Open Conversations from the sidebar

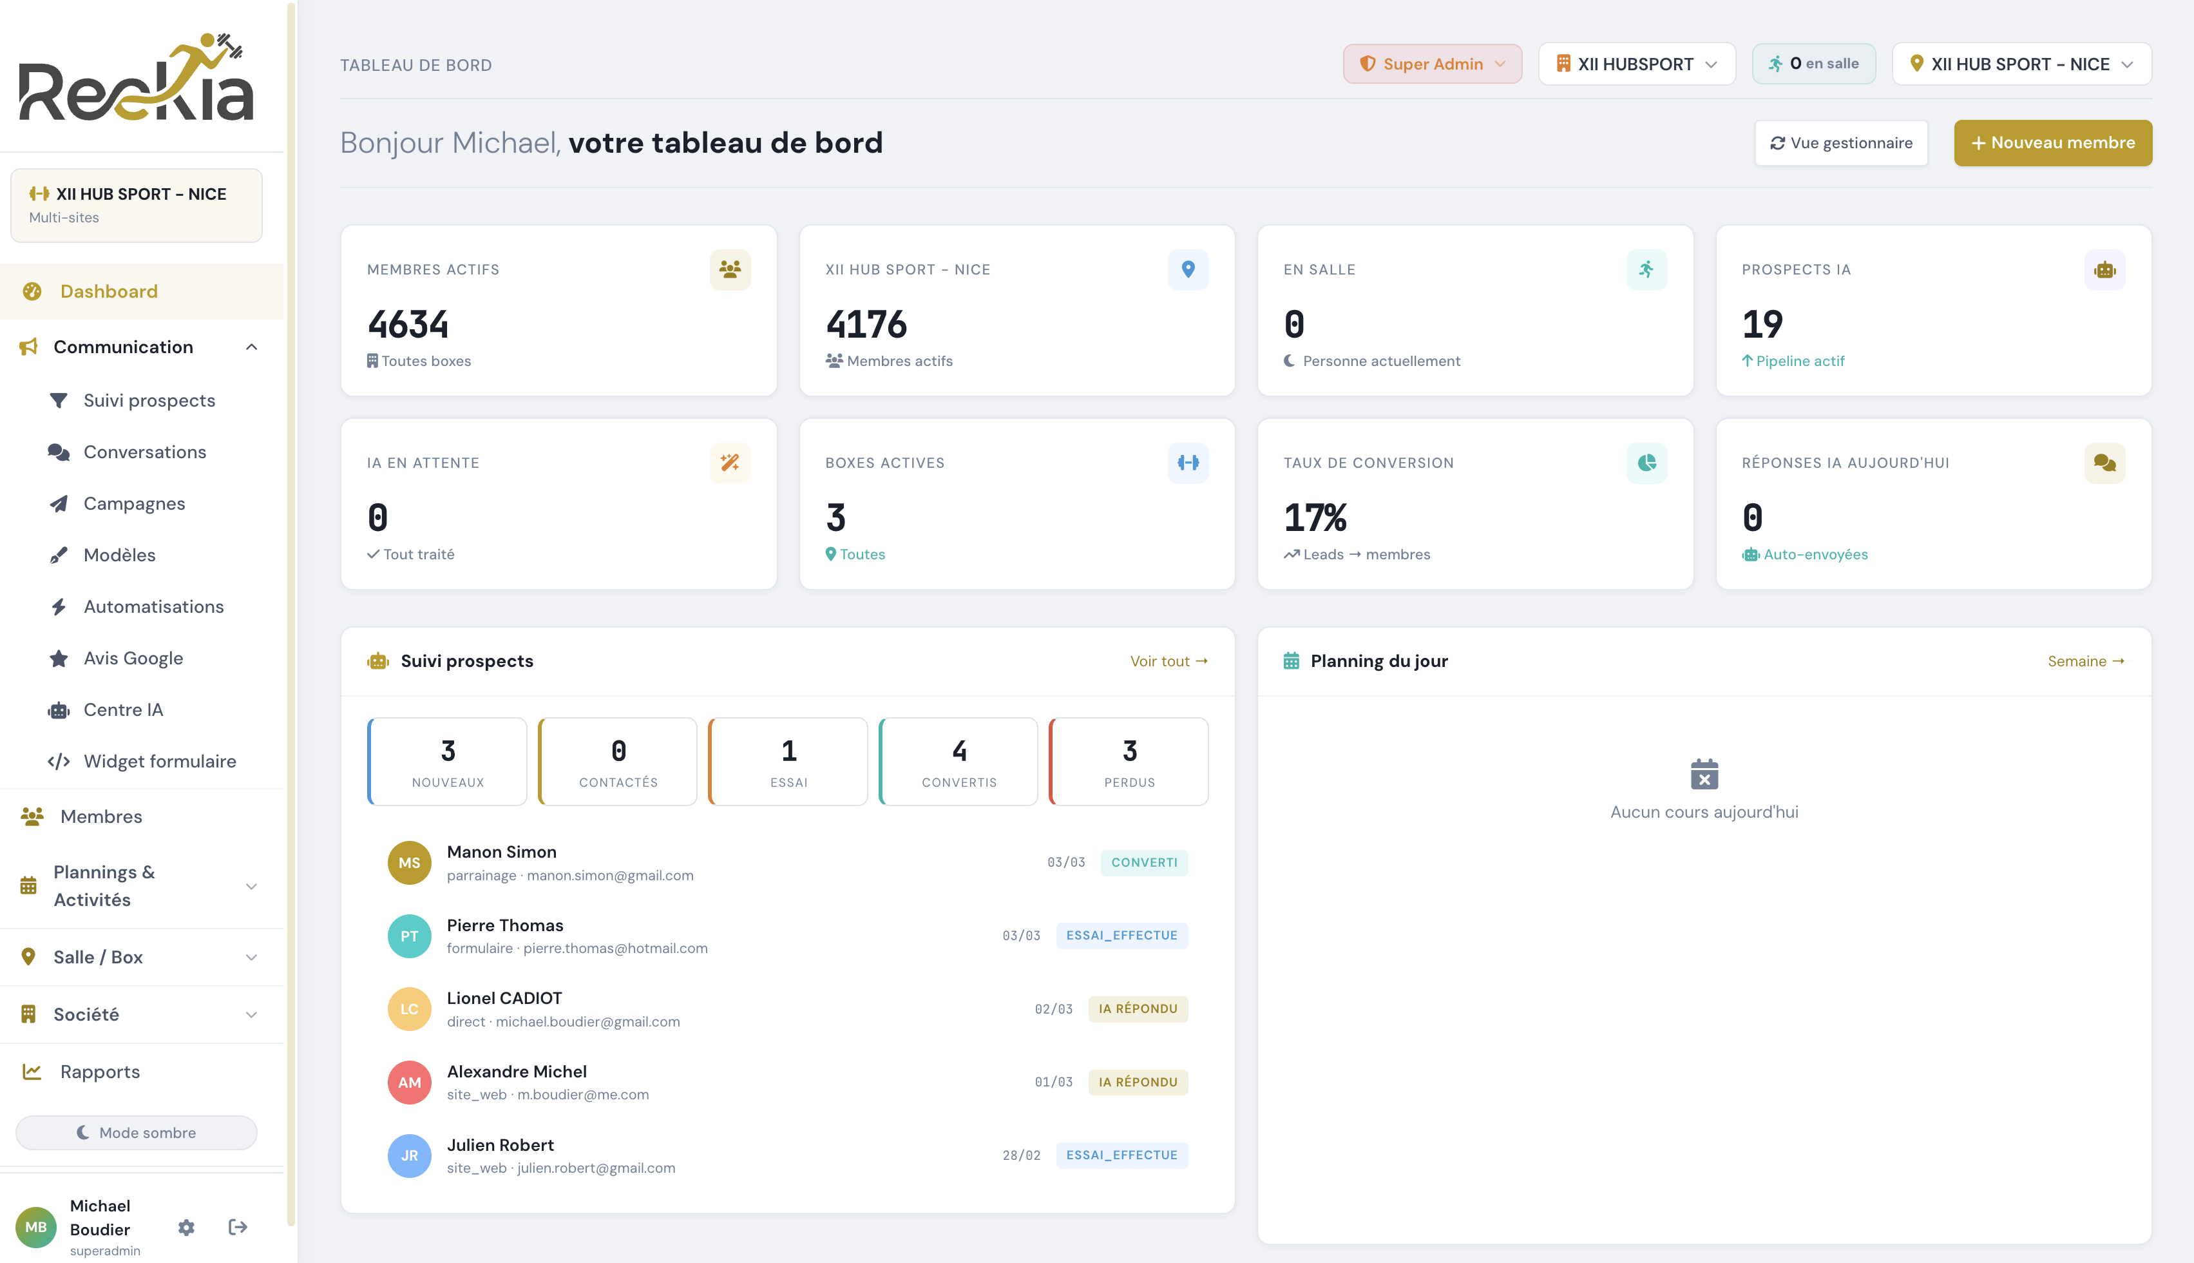[144, 452]
